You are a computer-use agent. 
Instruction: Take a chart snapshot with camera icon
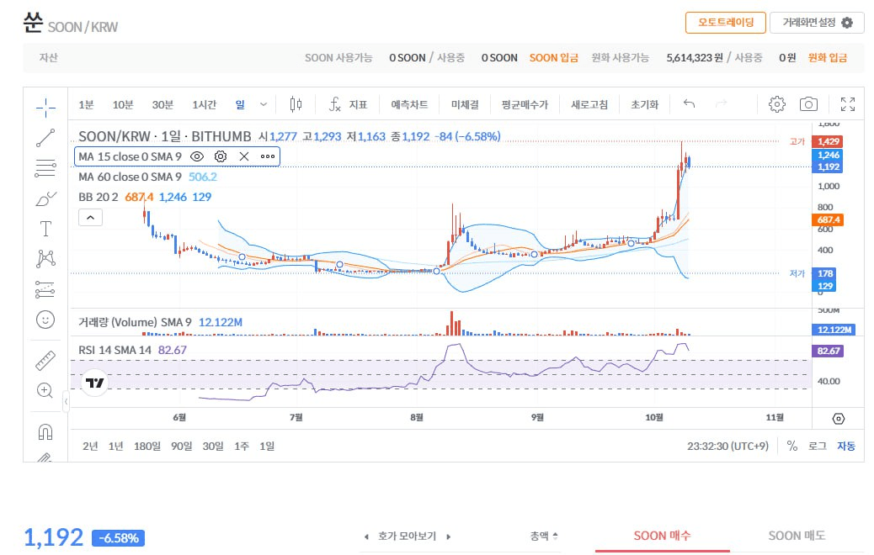[808, 104]
